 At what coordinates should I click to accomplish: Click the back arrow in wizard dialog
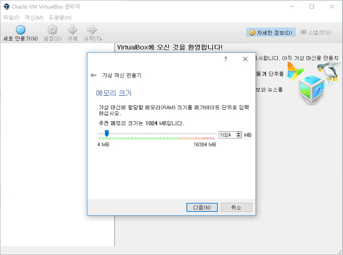pos(93,75)
